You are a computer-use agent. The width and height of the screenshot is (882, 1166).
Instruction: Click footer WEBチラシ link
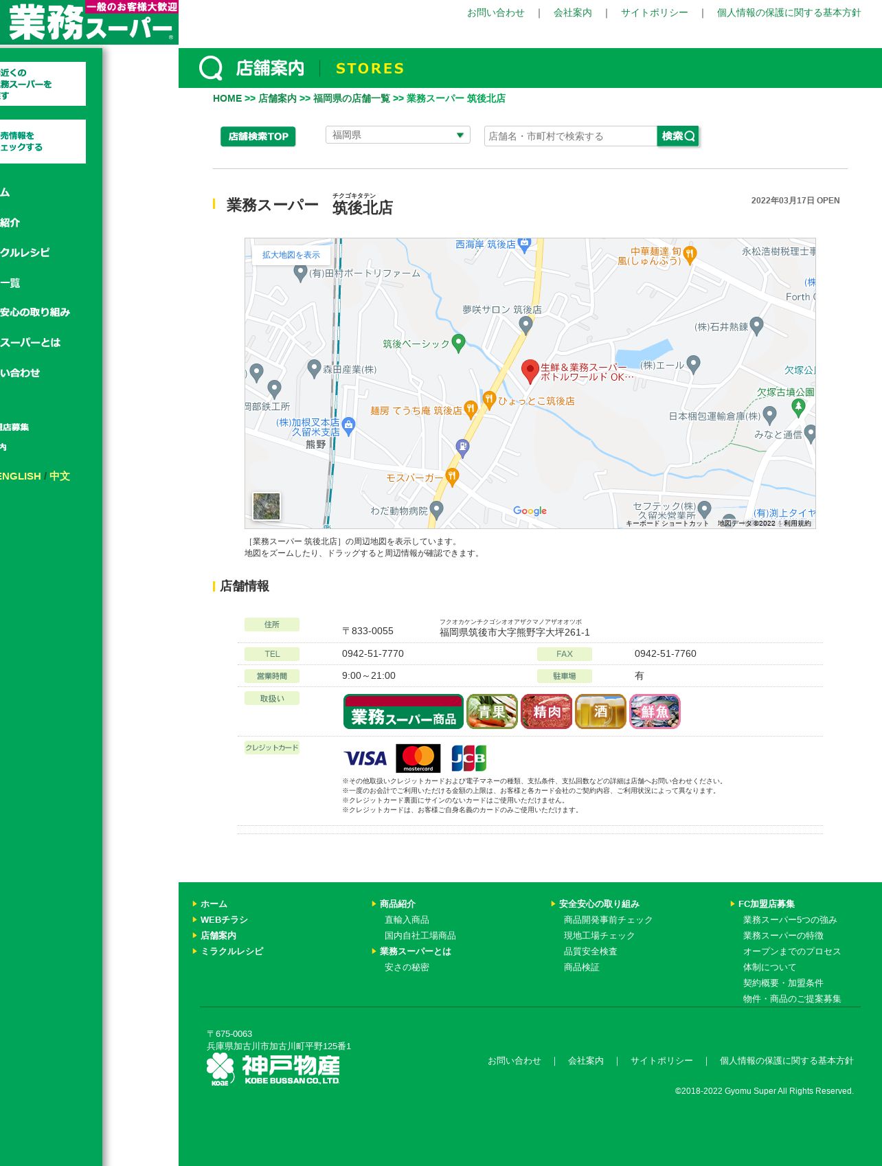(224, 920)
